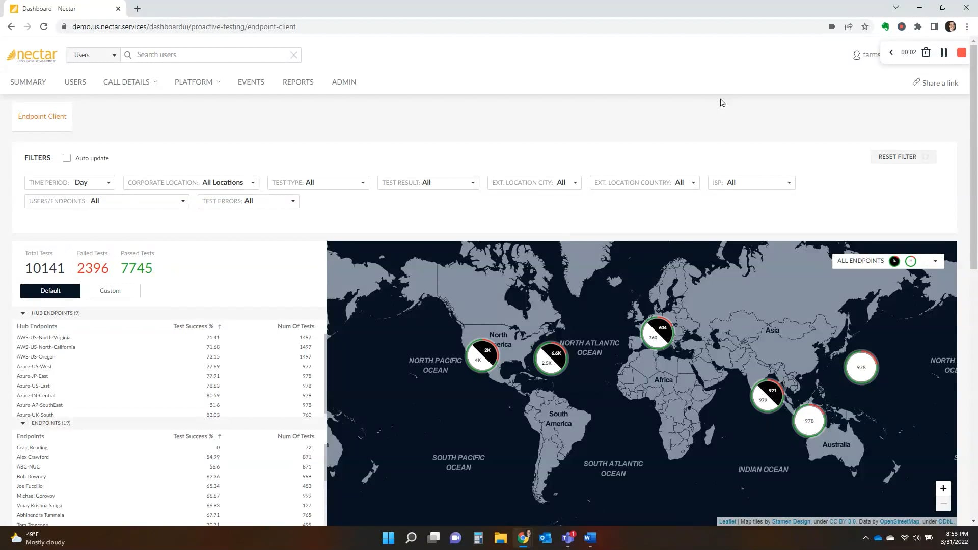
Task: Enable the Auto update checkbox
Action: tap(67, 158)
